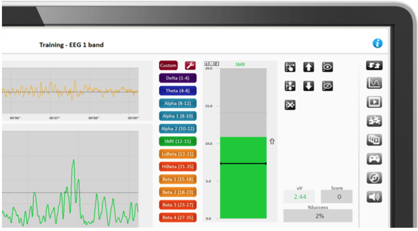Click the green band amplitude chart
The image size is (418, 231).
click(70, 179)
